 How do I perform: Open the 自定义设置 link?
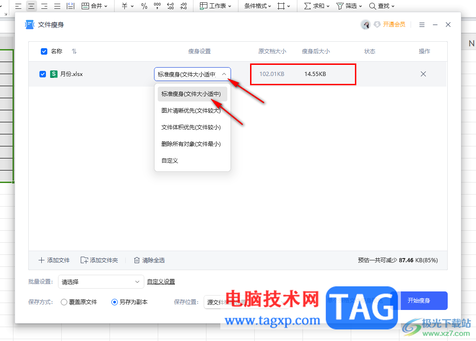point(161,282)
